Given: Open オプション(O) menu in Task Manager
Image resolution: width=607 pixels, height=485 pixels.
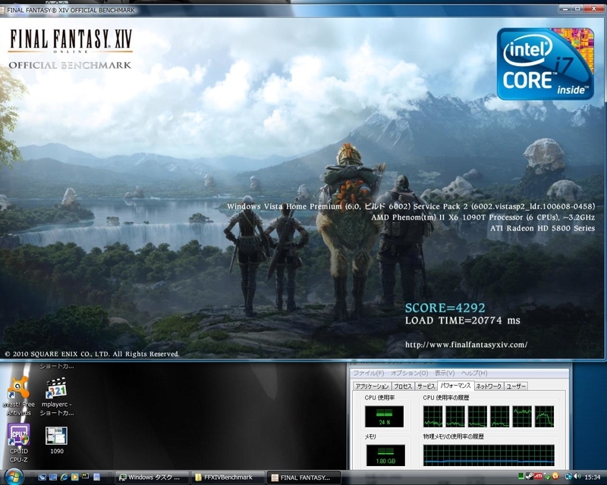Looking at the screenshot, I should tap(409, 373).
